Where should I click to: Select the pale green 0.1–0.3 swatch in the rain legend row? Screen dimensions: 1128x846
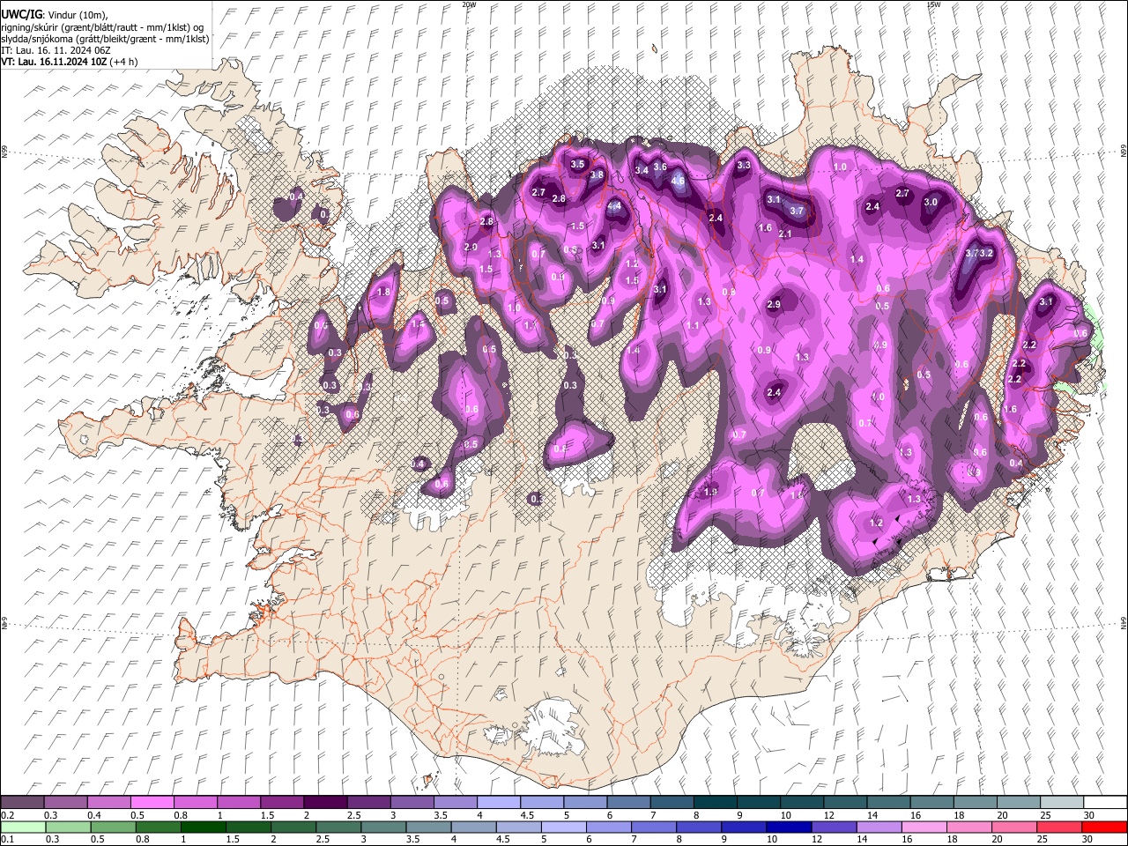(23, 827)
